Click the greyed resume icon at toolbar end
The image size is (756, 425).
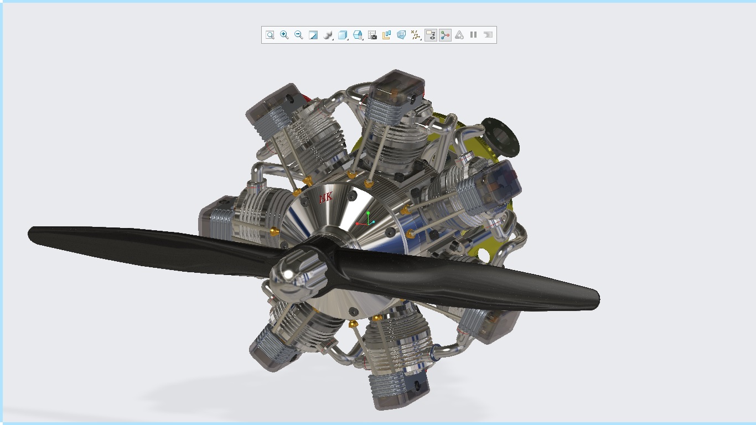pyautogui.click(x=488, y=35)
